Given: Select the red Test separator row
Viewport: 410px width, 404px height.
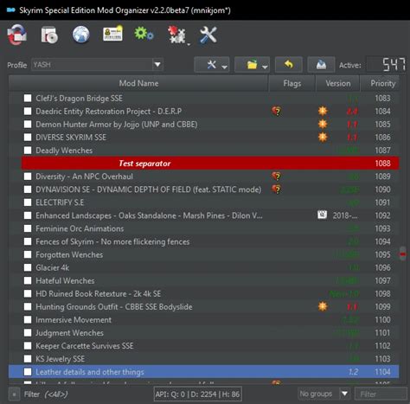Looking at the screenshot, I should click(210, 164).
